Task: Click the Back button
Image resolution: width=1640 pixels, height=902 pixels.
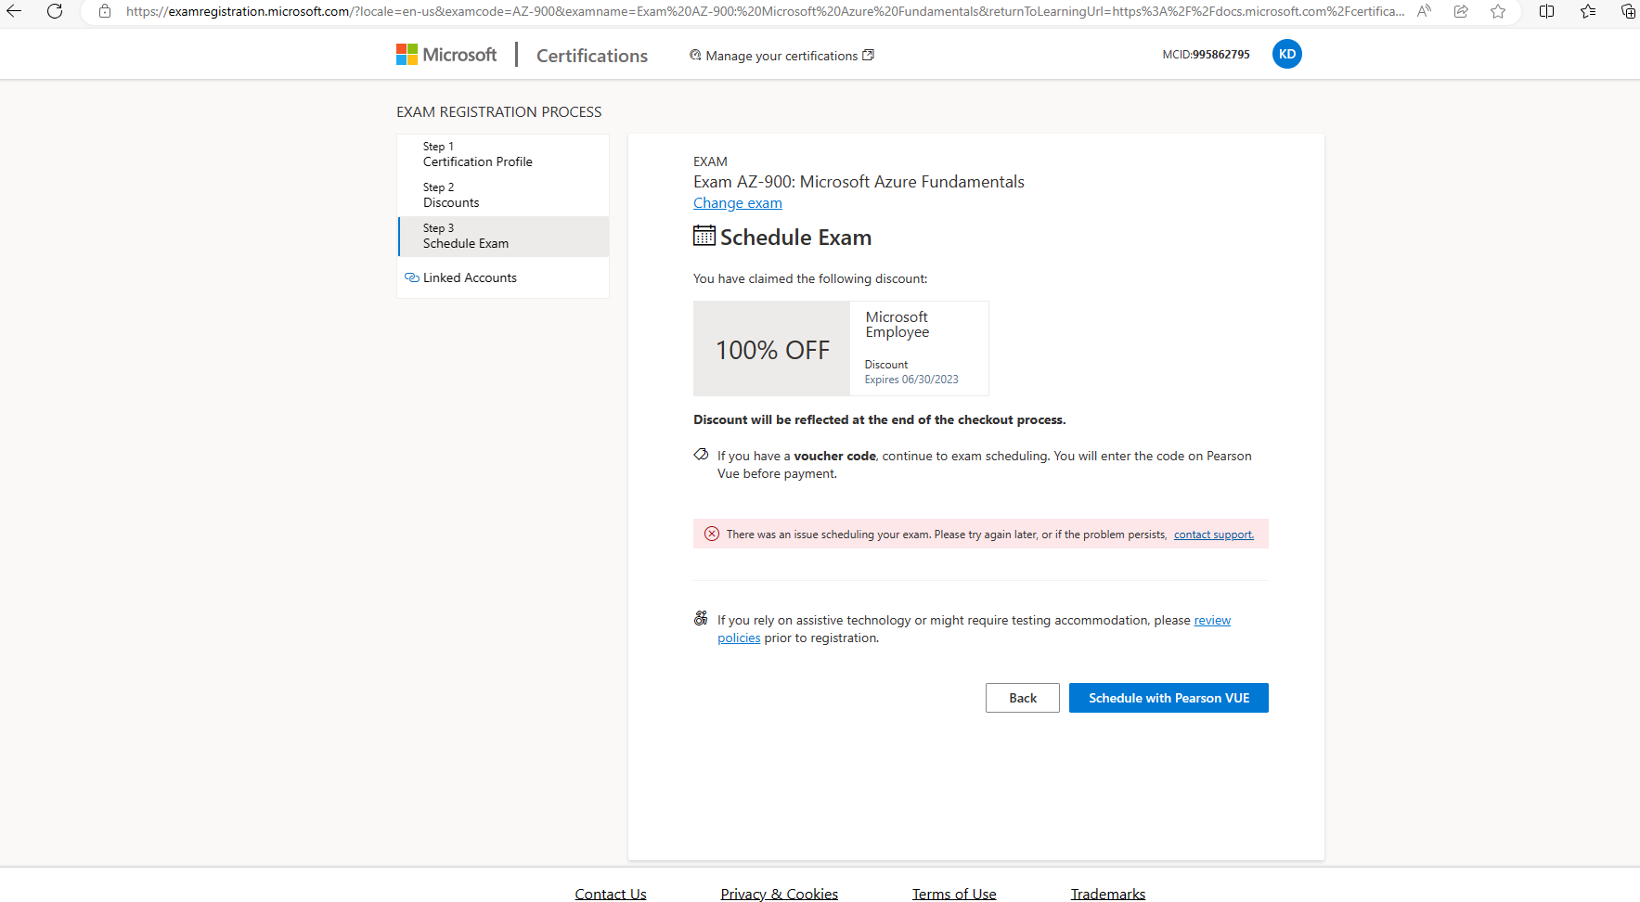Action: click(x=1023, y=698)
